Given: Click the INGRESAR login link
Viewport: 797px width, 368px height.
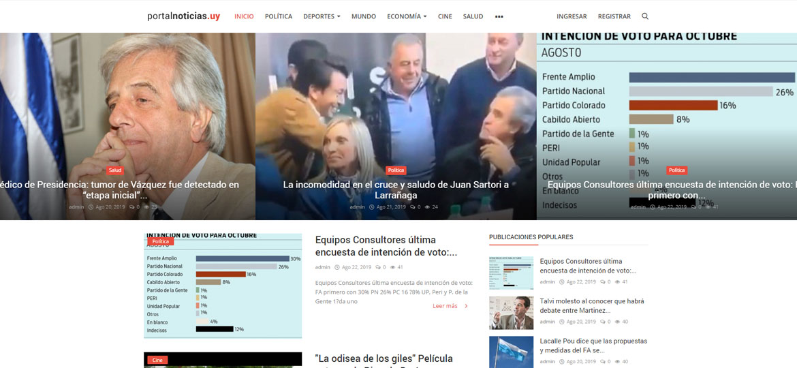Looking at the screenshot, I should click(x=572, y=16).
